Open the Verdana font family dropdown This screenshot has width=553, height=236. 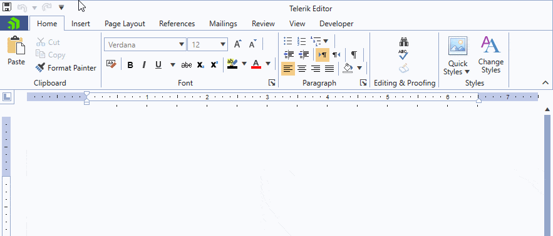[145, 45]
